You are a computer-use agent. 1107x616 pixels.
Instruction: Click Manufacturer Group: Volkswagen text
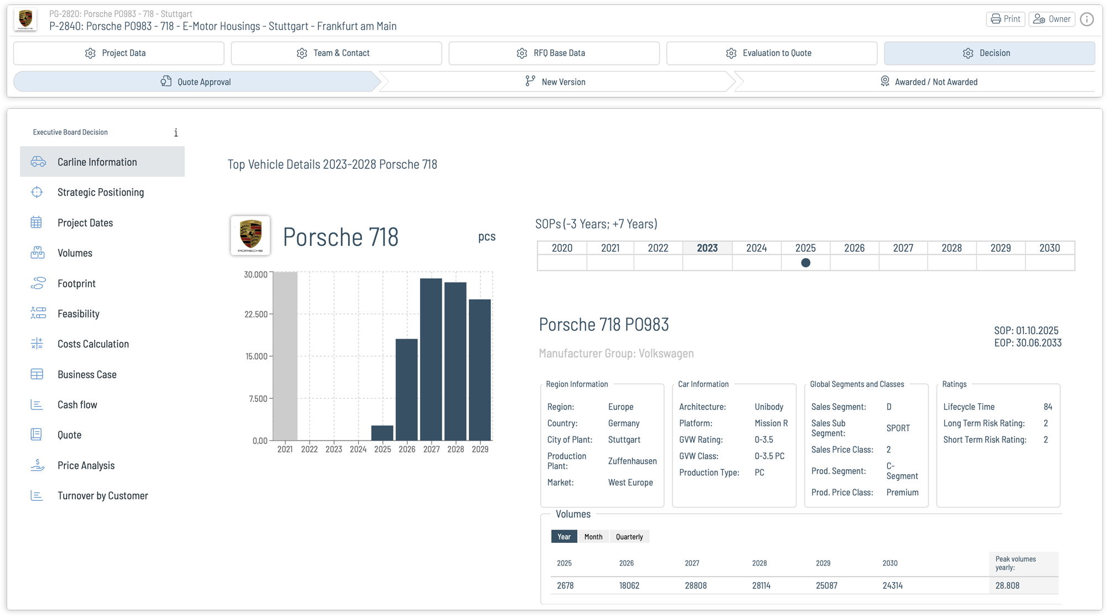(x=616, y=353)
